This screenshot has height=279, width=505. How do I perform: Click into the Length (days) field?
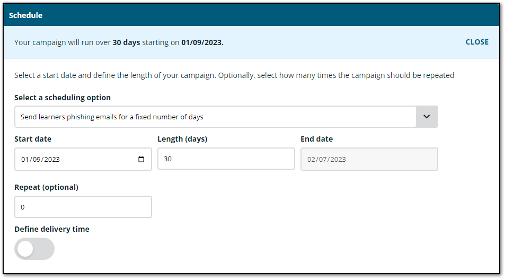[226, 159]
